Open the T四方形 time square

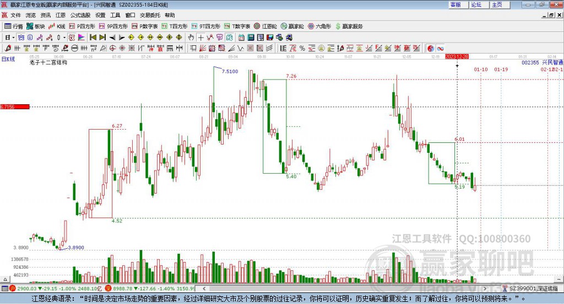pos(175,26)
